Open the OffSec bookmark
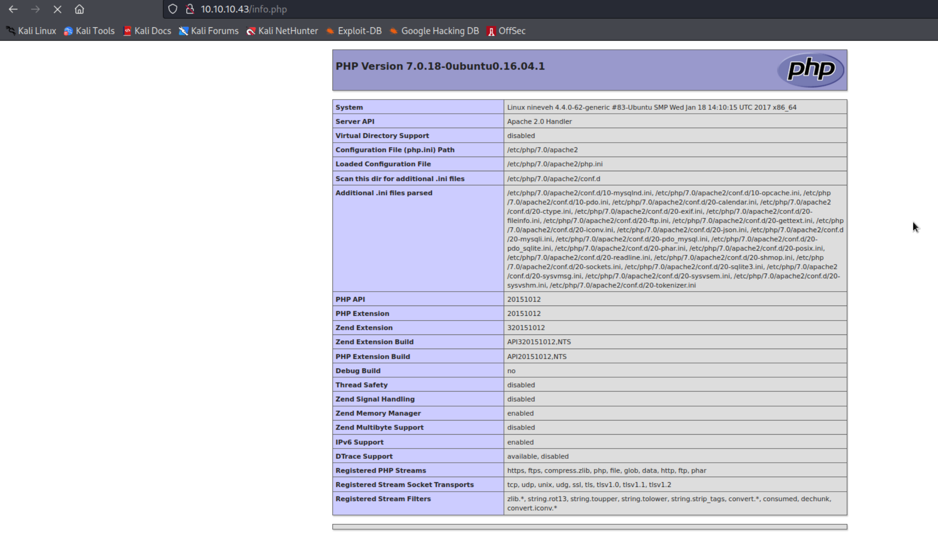Screen dimensions: 938x544 click(x=506, y=31)
